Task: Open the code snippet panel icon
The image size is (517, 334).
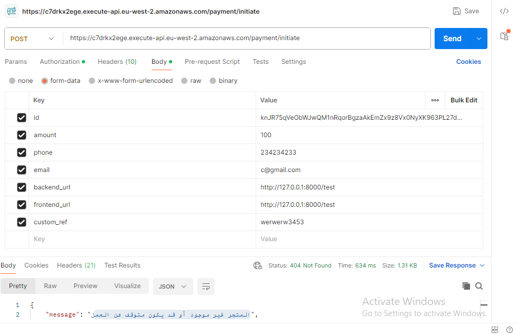Action: pos(504,11)
